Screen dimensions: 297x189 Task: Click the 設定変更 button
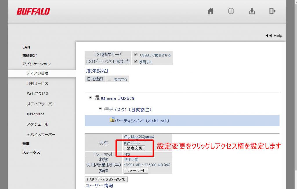[135, 148]
